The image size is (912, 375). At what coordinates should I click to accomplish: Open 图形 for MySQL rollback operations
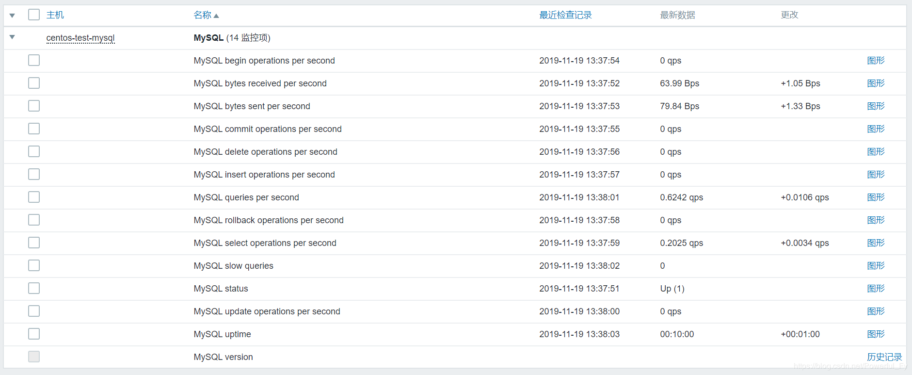(876, 220)
